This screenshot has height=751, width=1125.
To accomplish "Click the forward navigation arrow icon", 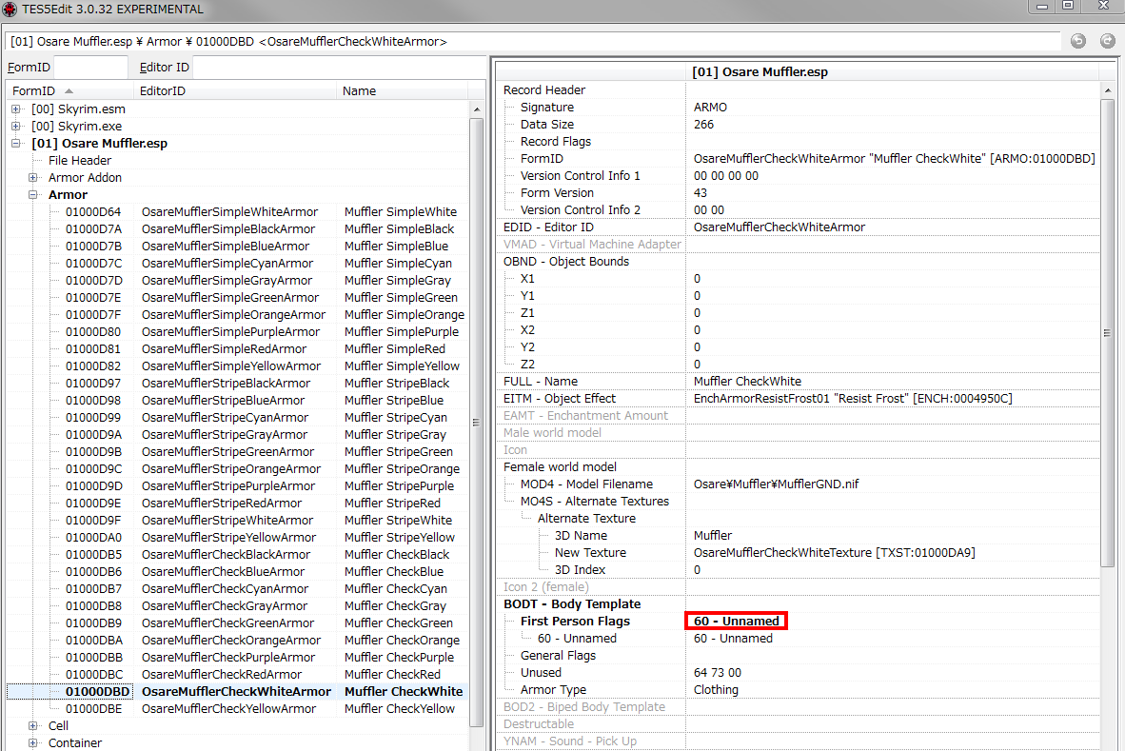I will [1108, 41].
